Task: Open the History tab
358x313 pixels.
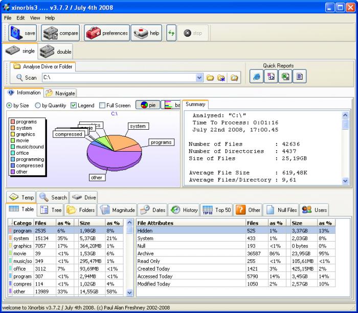Action: (x=184, y=210)
